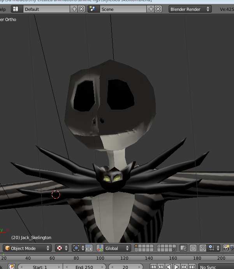Render OpenGL image of the viewport
Viewport: 234px width, 269px height.
click(226, 248)
